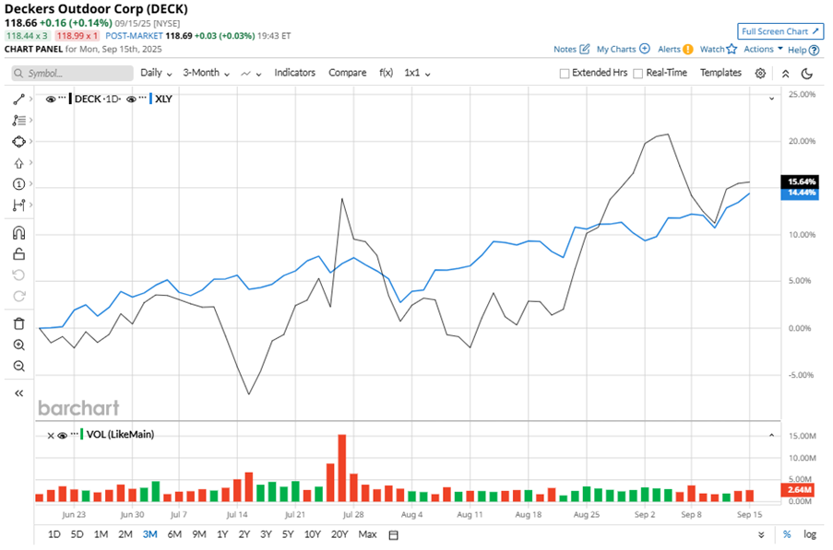Collapse the drawing tools sidebar

pyautogui.click(x=18, y=393)
